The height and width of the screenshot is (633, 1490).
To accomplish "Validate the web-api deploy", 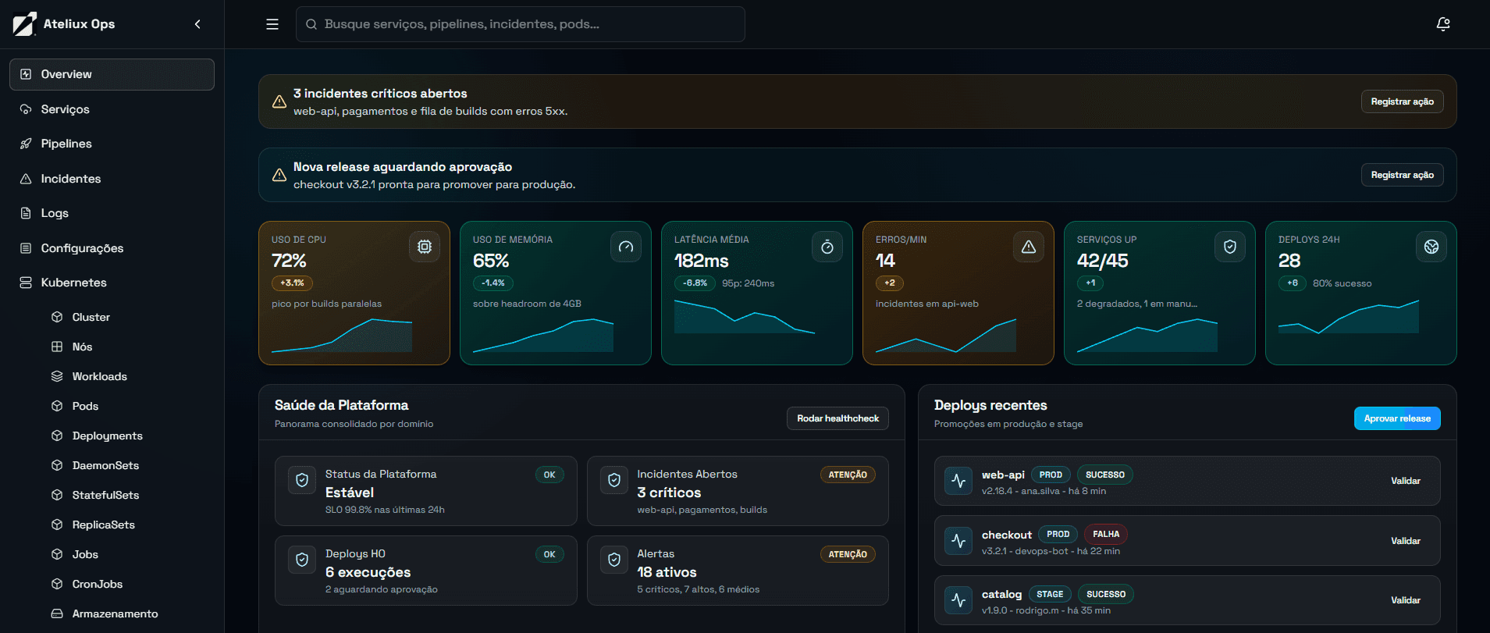I will pos(1406,481).
